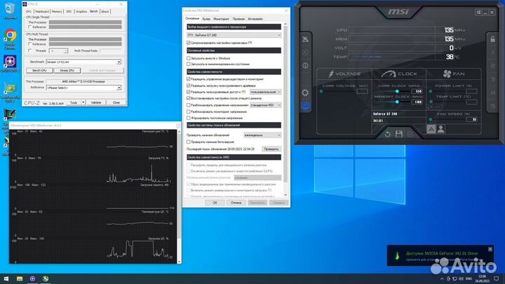Image resolution: width=505 pixels, height=284 pixels.
Task: Toggle allow low-level driver loading checkbox
Action: (x=189, y=86)
